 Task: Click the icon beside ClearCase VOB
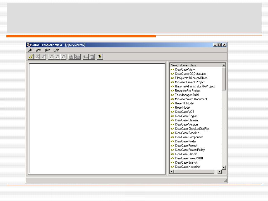[172, 112]
